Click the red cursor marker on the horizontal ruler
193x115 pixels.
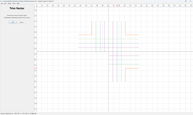[117, 6]
